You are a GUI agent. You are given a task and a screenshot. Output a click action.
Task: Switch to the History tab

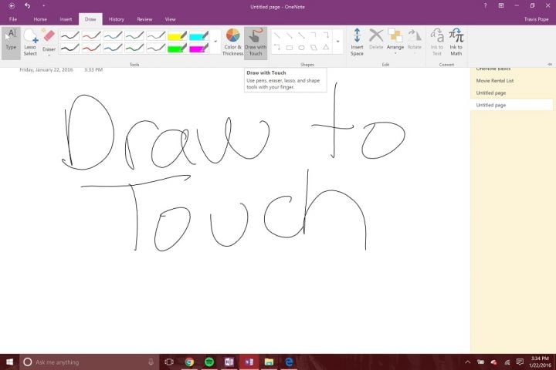tap(117, 19)
